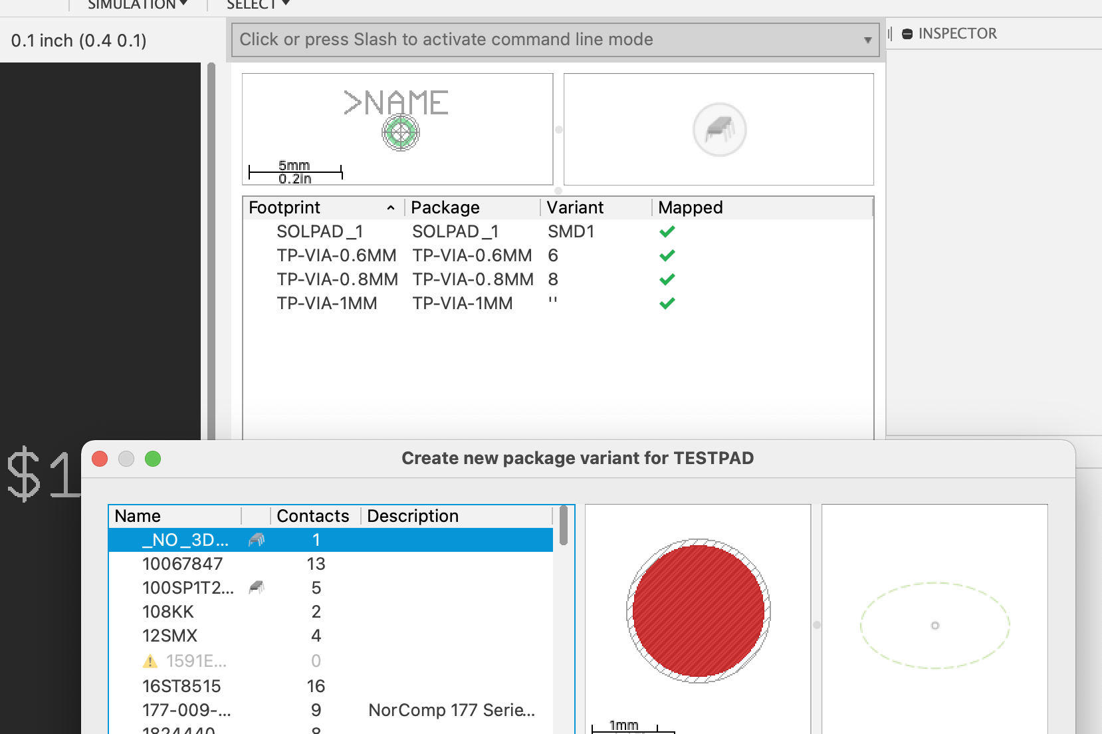1102x734 pixels.
Task: Open the SELECT dropdown arrow
Action: click(285, 3)
